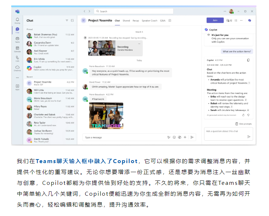Open more options in chat header
This screenshot has width=269, height=216.
(x=241, y=20)
